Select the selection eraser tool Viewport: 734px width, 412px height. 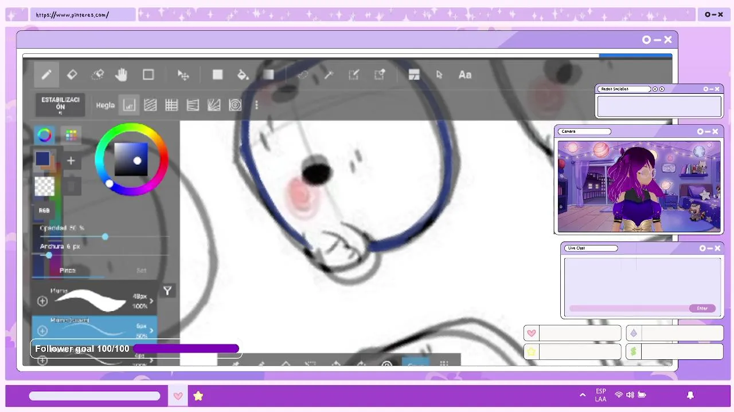(x=380, y=75)
